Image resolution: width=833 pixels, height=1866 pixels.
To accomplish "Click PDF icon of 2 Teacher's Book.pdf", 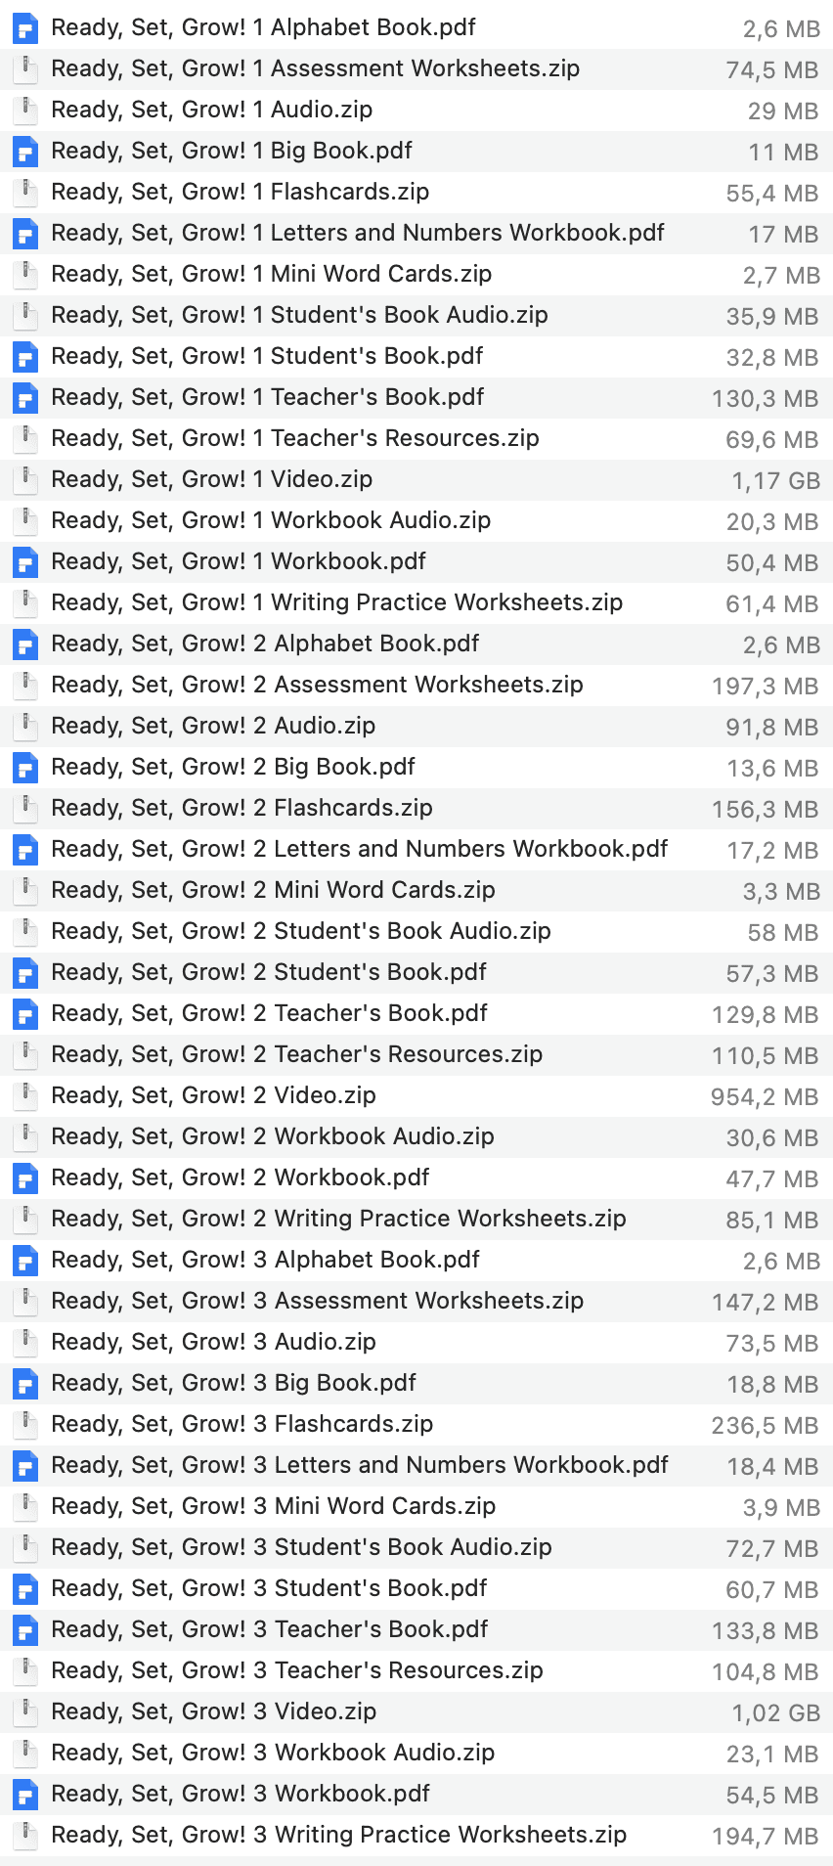I will click(x=25, y=1013).
